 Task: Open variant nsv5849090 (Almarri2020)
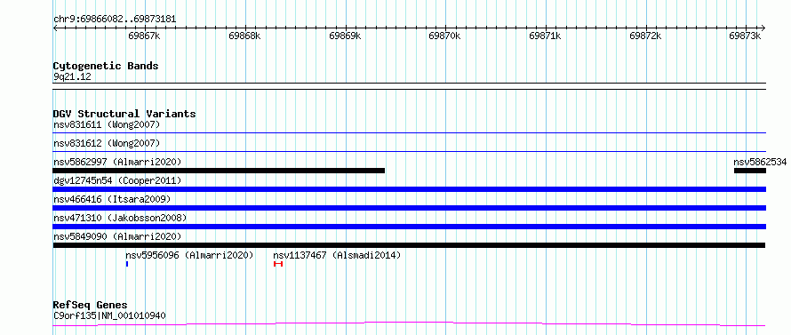[x=117, y=236]
